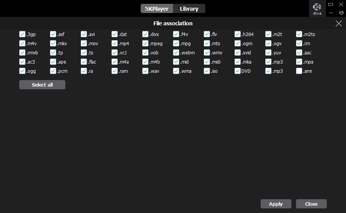346x213 pixels.
Task: Toggle the .tp checkbox
Action: click(x=53, y=52)
